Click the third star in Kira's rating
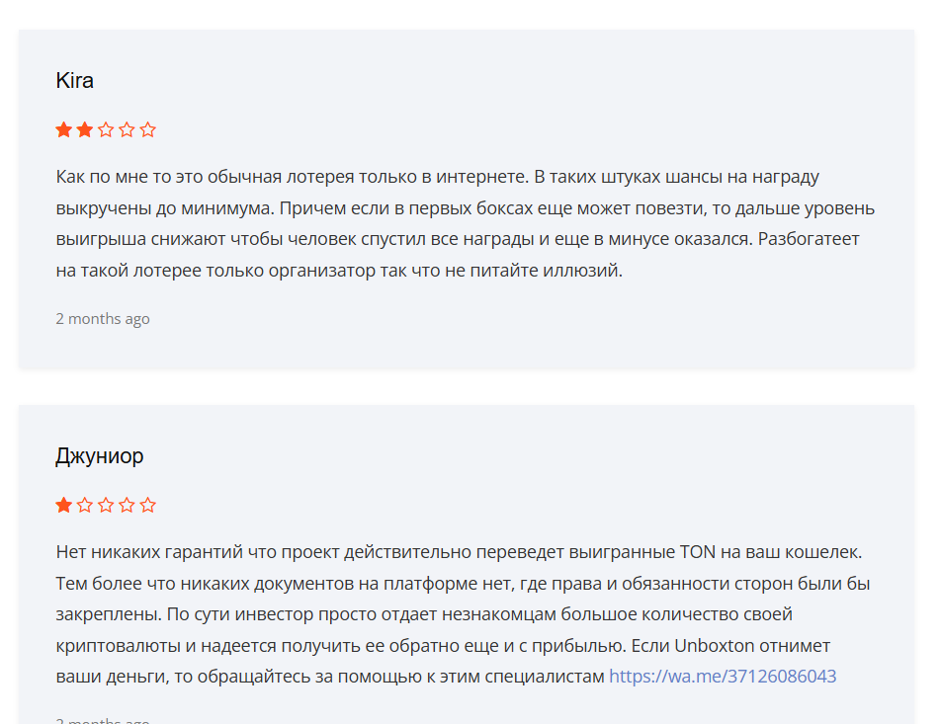941x724 pixels. [106, 129]
